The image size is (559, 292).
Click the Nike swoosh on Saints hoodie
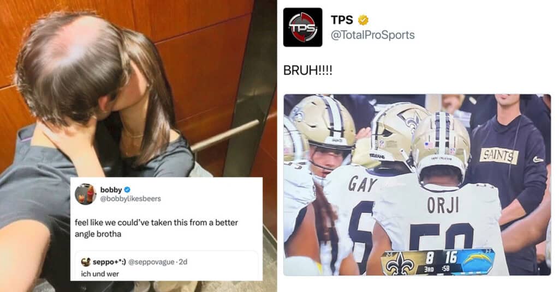(x=538, y=160)
